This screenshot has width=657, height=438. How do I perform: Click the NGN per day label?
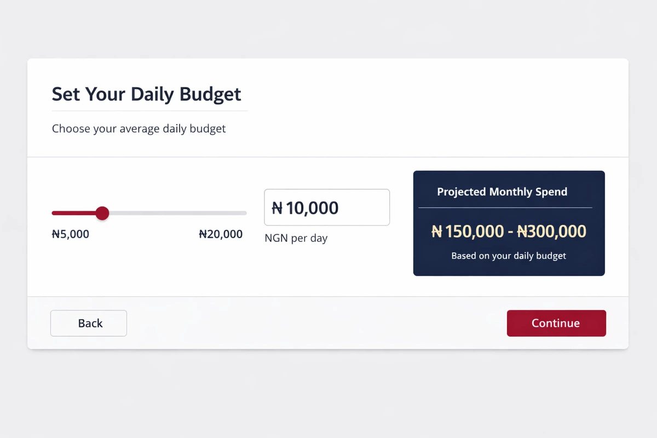[296, 238]
